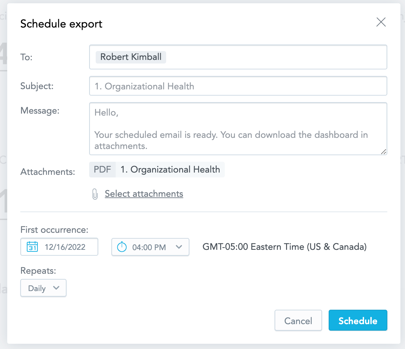
Task: Click the chevron beside Daily
Action: click(56, 288)
